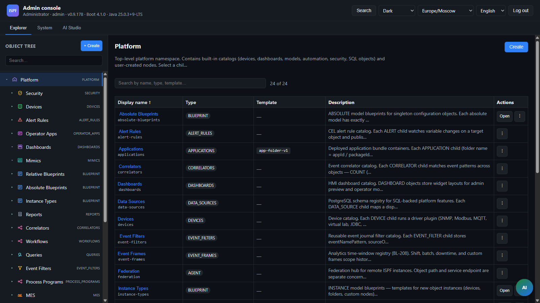Open the floating AI assistant button
This screenshot has width=540, height=303.
(x=524, y=288)
